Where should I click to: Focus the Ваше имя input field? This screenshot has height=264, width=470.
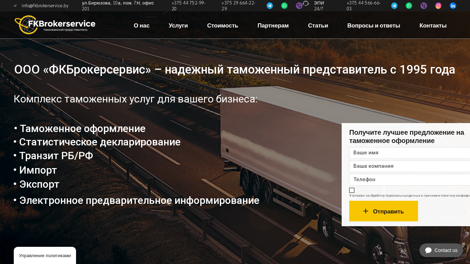coord(409,153)
